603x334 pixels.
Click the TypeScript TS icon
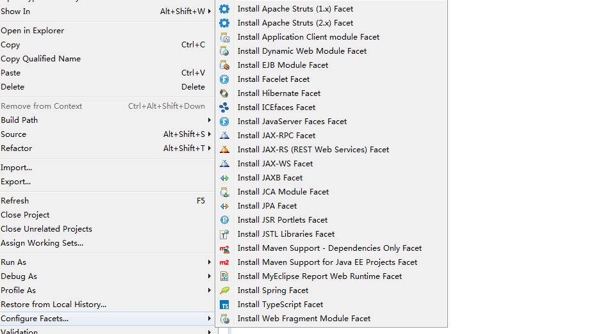click(224, 305)
